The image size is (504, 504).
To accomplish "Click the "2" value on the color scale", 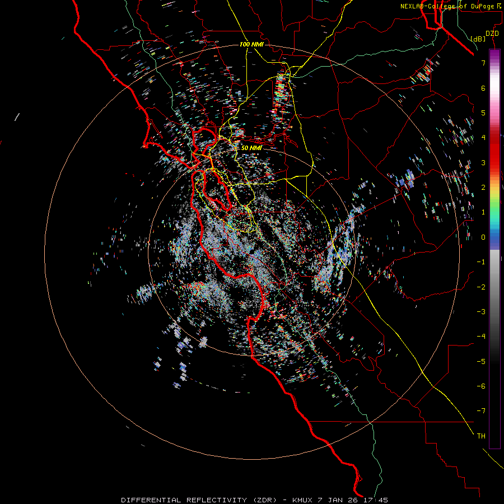I will click(x=483, y=188).
